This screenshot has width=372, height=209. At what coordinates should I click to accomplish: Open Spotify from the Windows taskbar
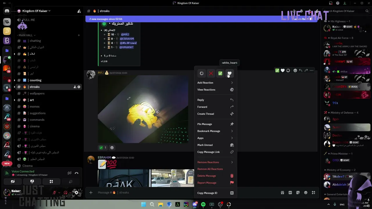click(203, 204)
